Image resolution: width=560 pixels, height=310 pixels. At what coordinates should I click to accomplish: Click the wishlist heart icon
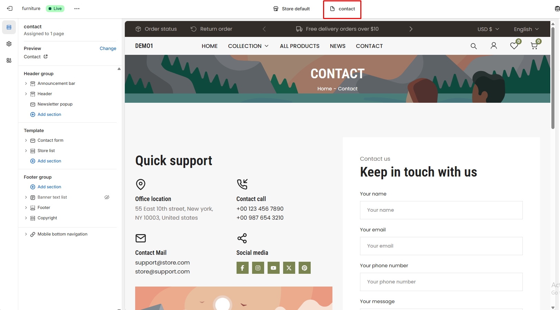pyautogui.click(x=514, y=46)
